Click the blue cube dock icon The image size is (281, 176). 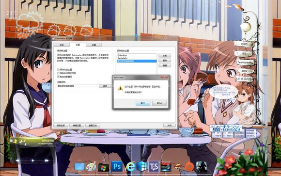(142, 166)
